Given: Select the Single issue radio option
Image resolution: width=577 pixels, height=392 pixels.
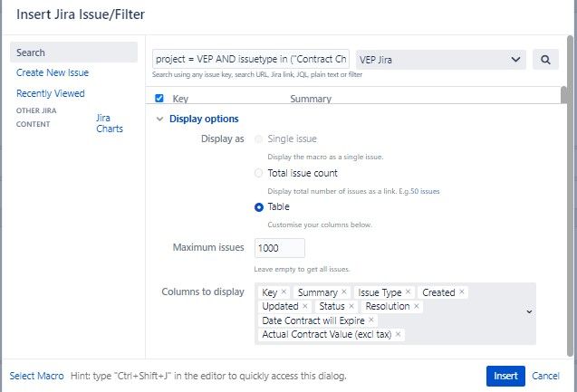Looking at the screenshot, I should pyautogui.click(x=259, y=139).
